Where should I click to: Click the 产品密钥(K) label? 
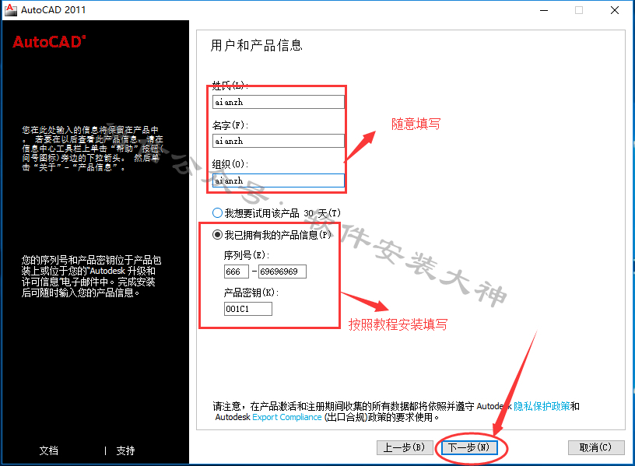point(251,293)
